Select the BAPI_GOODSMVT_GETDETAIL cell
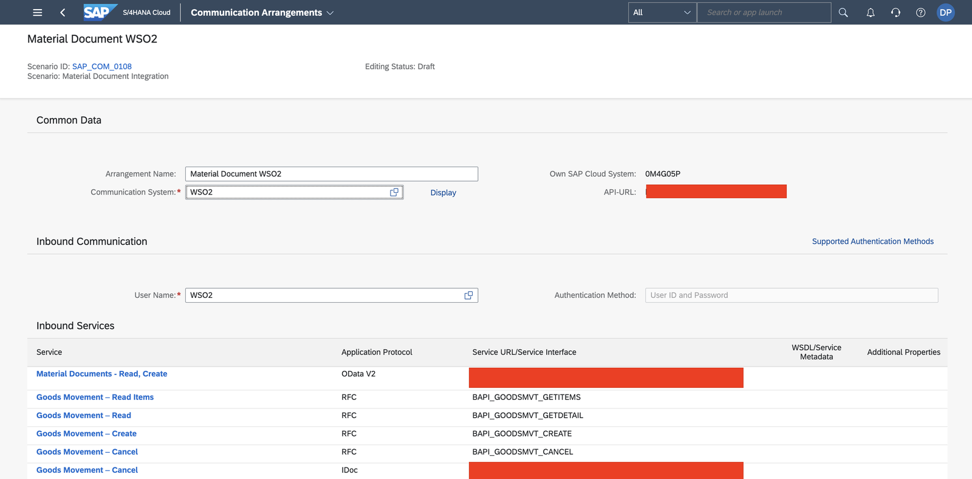Image resolution: width=972 pixels, height=479 pixels. click(x=528, y=415)
